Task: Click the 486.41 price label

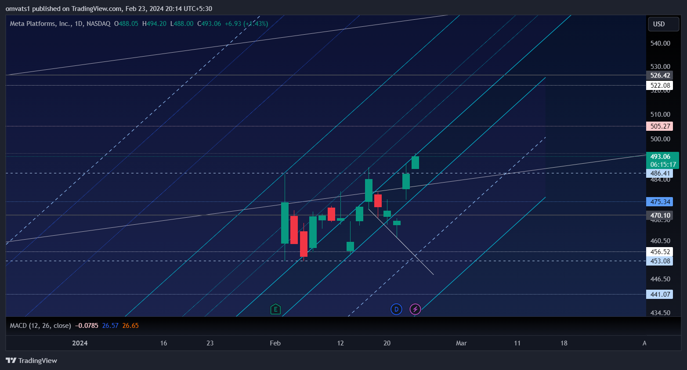Action: pyautogui.click(x=659, y=173)
